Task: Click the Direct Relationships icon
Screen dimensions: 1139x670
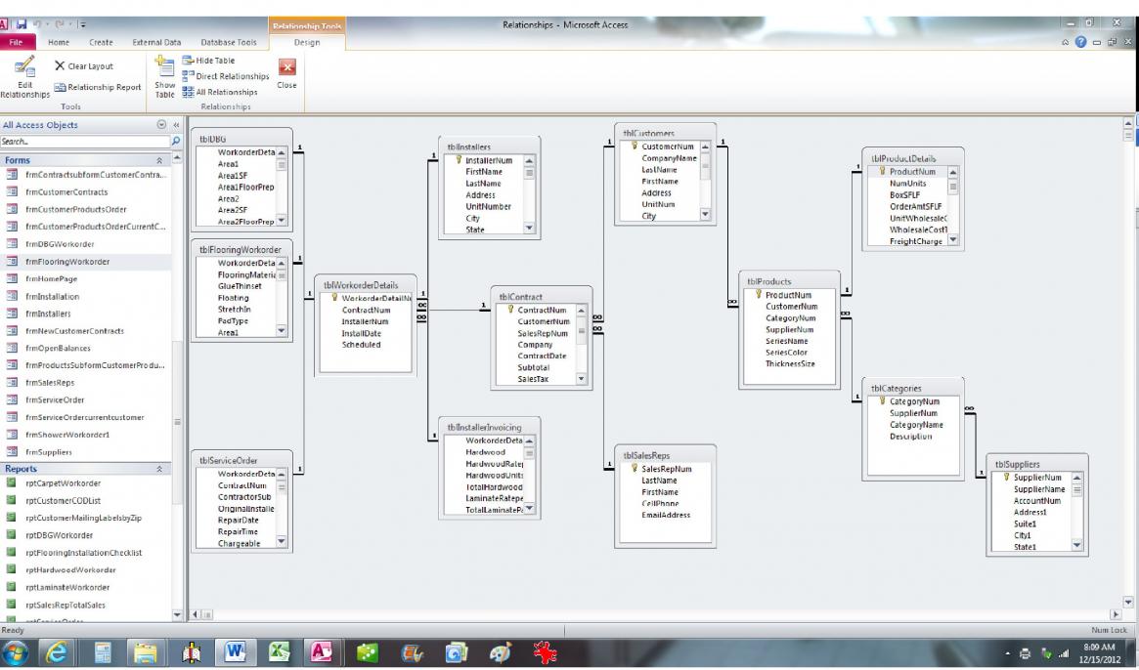Action: (188, 75)
